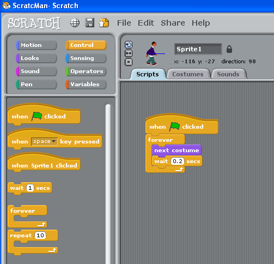Select the Looks block category
Viewport: 274px width, 264px height.
[x=36, y=58]
